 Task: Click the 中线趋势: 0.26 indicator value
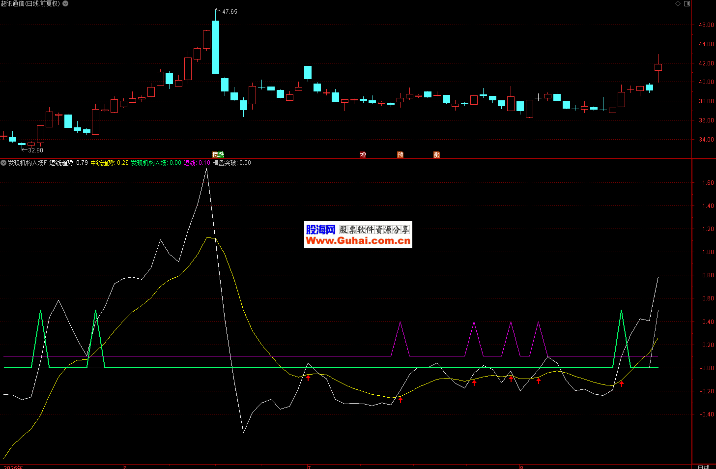tap(110, 163)
